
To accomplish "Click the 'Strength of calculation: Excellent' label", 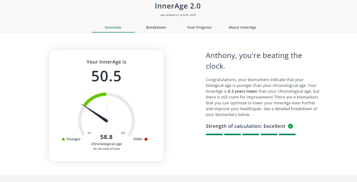I will click(x=245, y=126).
